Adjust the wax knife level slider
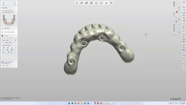Image resolution: width=186 pixels, height=105 pixels. [8, 52]
